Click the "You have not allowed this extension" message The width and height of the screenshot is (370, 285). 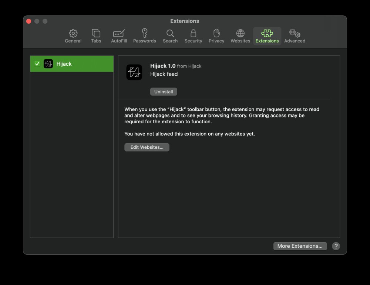click(189, 134)
